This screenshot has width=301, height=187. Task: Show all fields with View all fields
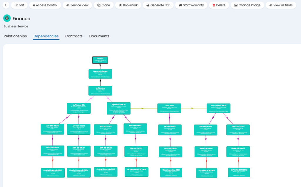[x=281, y=5]
